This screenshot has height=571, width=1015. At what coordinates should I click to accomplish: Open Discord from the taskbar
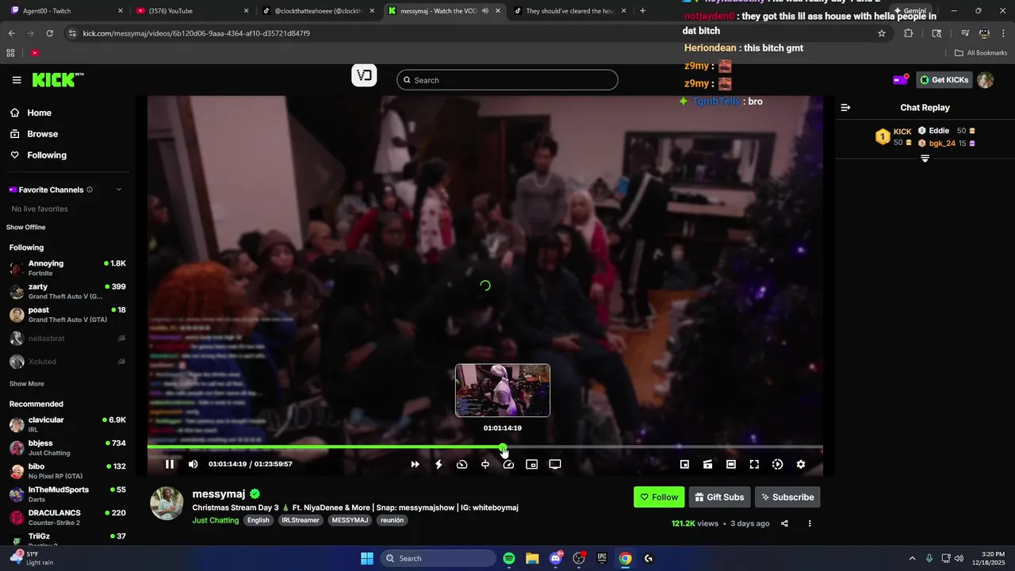[555, 558]
